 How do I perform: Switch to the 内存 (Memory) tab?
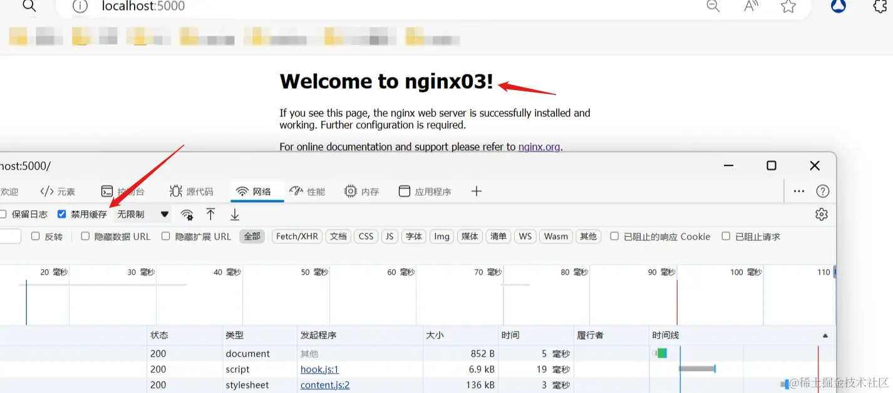point(362,191)
